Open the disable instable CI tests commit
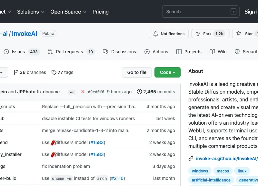Screen dimensions: 258x186 pos(88,119)
